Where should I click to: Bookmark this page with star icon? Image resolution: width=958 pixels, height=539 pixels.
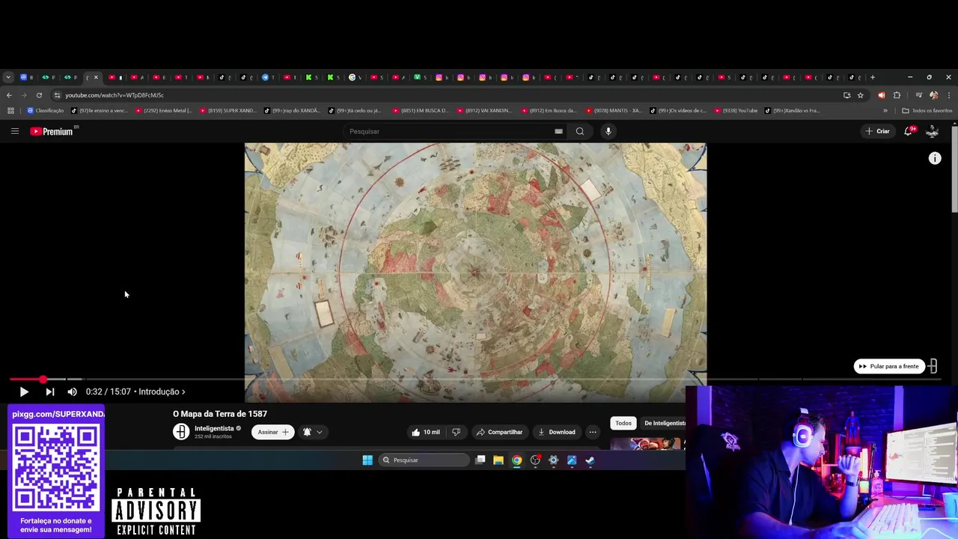[x=861, y=95]
